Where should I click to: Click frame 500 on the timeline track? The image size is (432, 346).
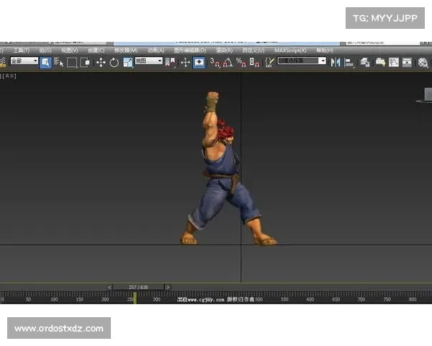coord(259,297)
